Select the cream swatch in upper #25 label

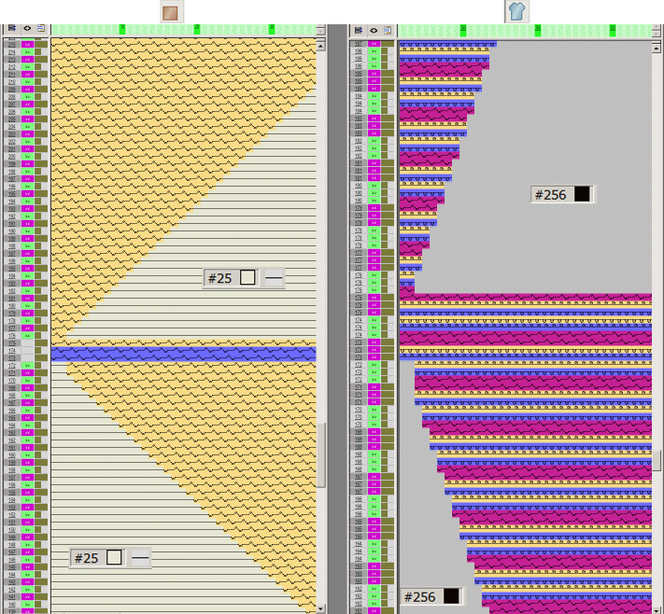pos(247,278)
